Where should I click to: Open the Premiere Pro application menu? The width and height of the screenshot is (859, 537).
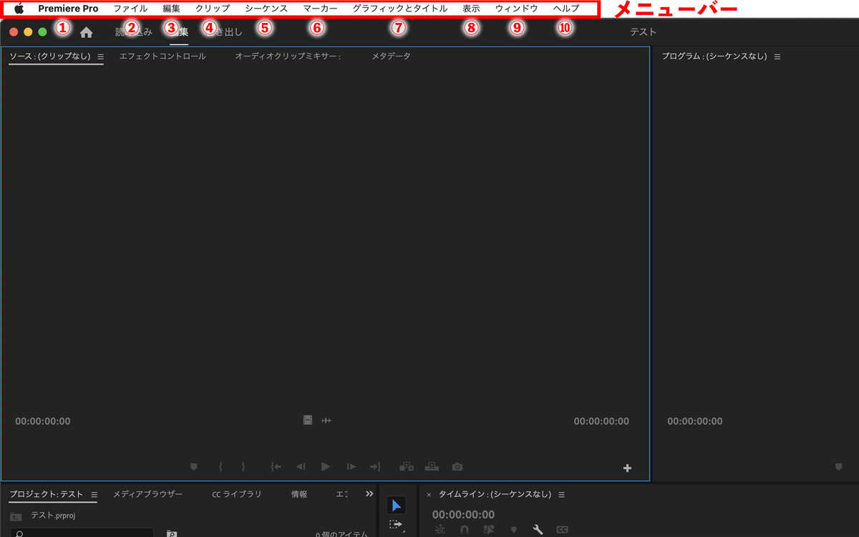(69, 9)
